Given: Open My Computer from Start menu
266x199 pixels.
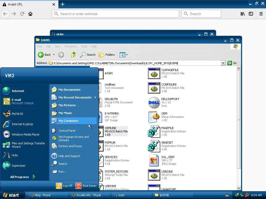Looking at the screenshot, I should [74, 121].
